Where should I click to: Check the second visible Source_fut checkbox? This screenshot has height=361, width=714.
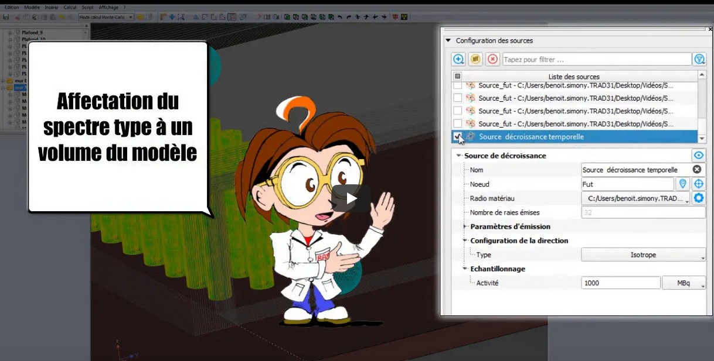(458, 98)
